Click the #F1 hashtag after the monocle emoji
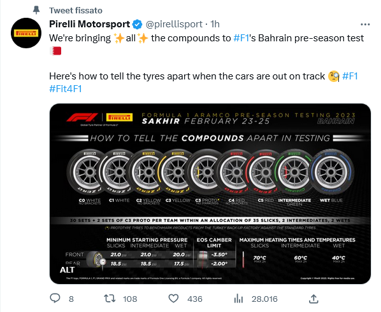The image size is (381, 312). pos(350,76)
